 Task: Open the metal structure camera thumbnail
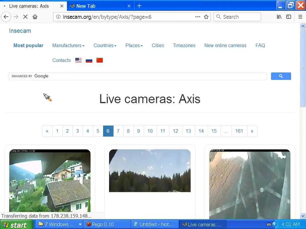coord(250,184)
